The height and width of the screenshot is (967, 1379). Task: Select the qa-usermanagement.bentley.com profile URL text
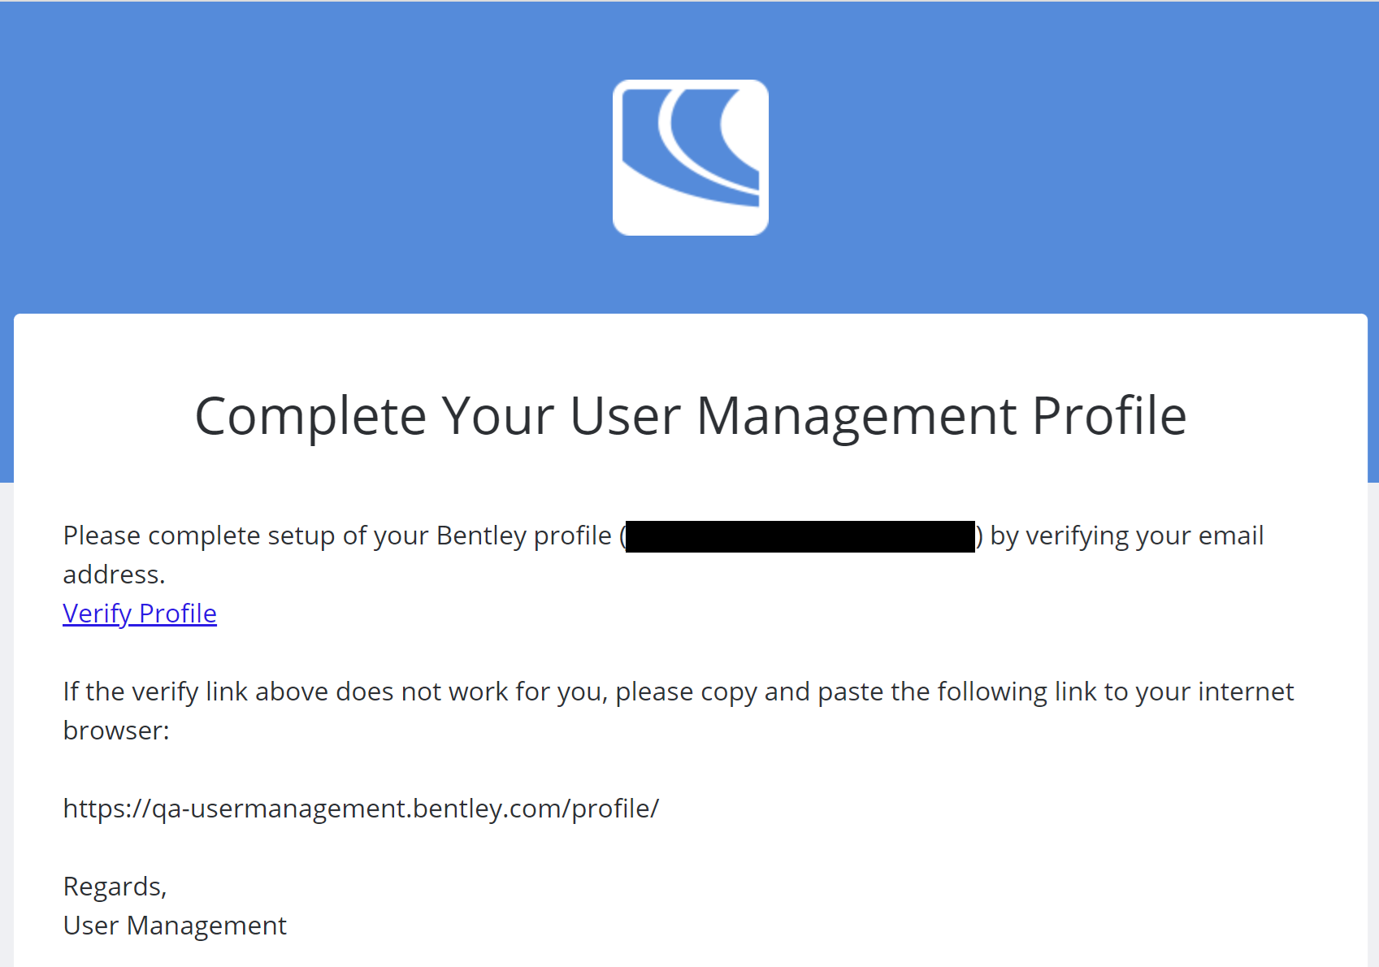click(361, 809)
